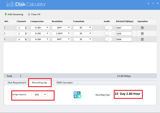Screen dimensions: 160x113
Task: Click the Bitrate/Ch(Kbps) column header
Action: coord(125,21)
